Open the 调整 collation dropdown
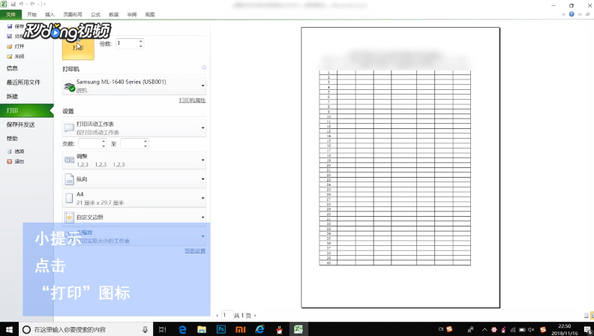Viewport: 594px width, 336px height. 134,160
